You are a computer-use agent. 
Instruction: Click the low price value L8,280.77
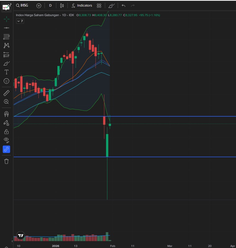coord(115,15)
